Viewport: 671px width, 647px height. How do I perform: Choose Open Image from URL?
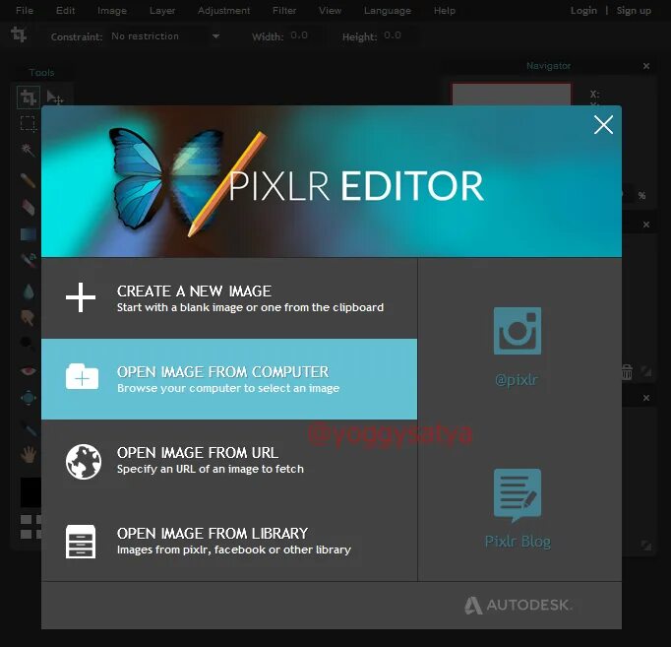click(229, 460)
